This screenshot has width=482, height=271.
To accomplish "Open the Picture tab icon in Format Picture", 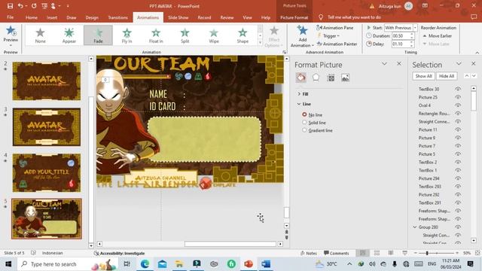I will (x=345, y=78).
